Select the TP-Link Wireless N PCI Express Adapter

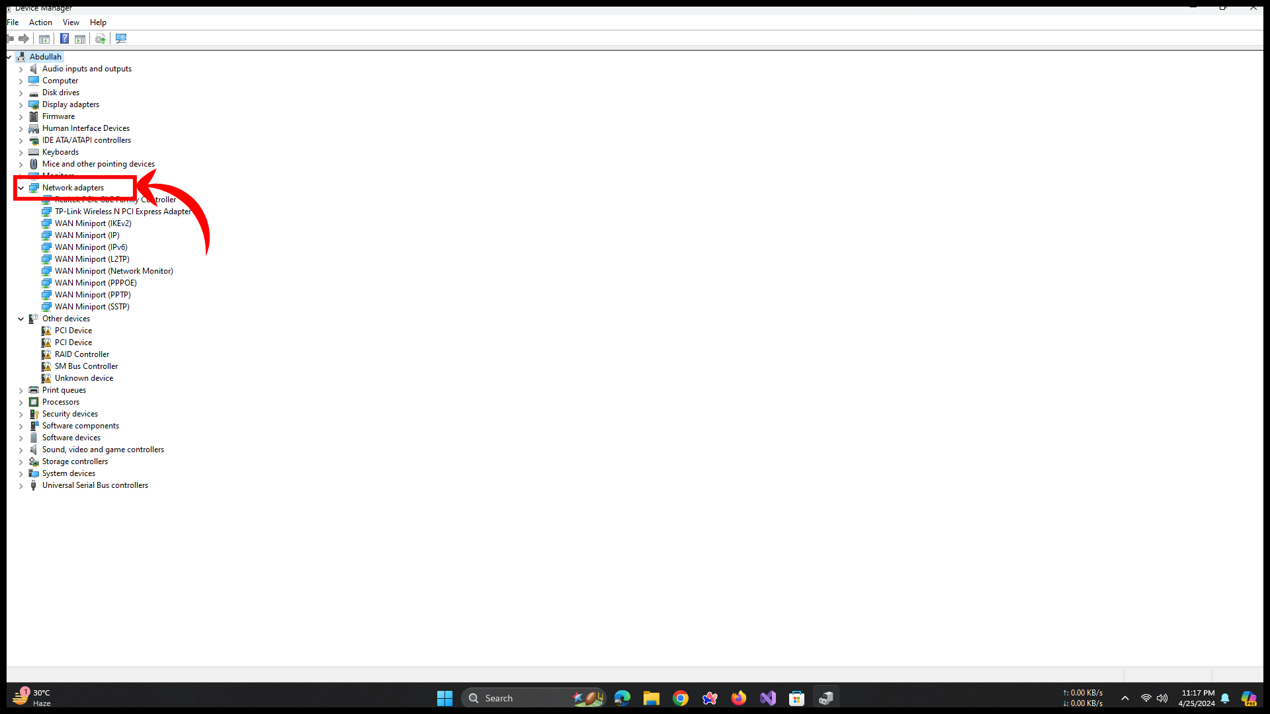[x=122, y=212]
